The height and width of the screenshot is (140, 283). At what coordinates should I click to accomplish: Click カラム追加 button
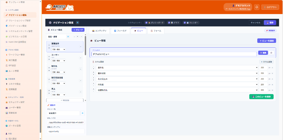[266, 62]
